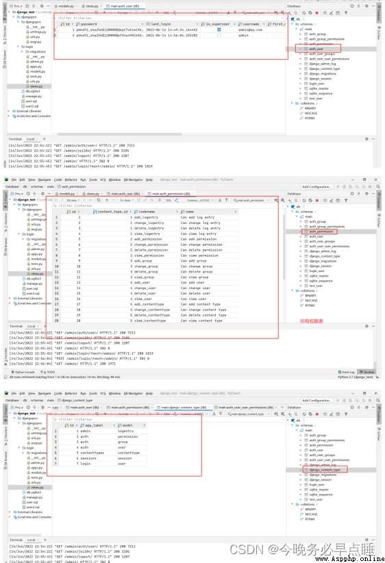Open views.py tab in the auth_user window

click(90, 6)
